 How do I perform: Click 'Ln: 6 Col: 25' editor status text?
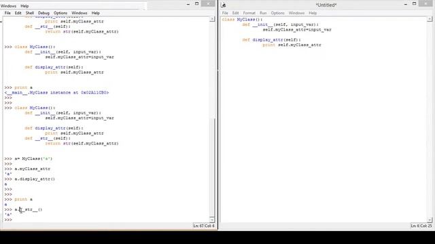[421, 226]
